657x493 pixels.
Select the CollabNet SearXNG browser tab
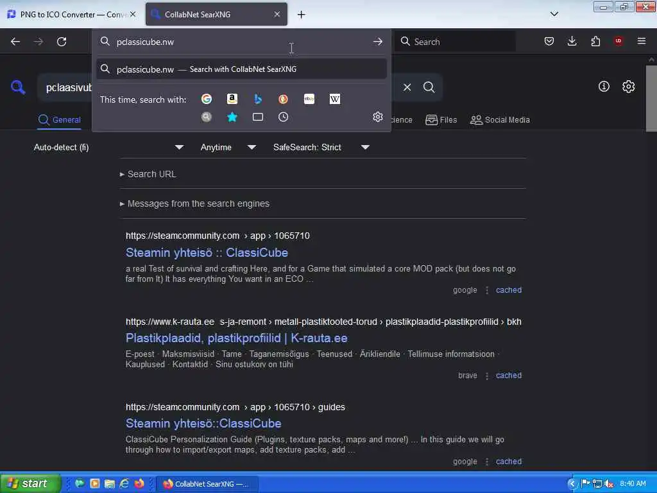tap(216, 14)
